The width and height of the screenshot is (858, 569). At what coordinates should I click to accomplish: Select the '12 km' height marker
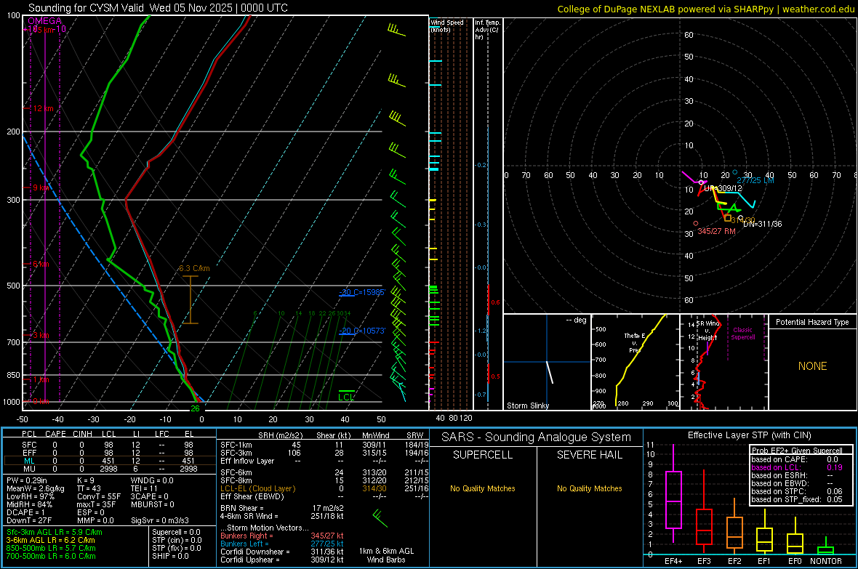43,108
